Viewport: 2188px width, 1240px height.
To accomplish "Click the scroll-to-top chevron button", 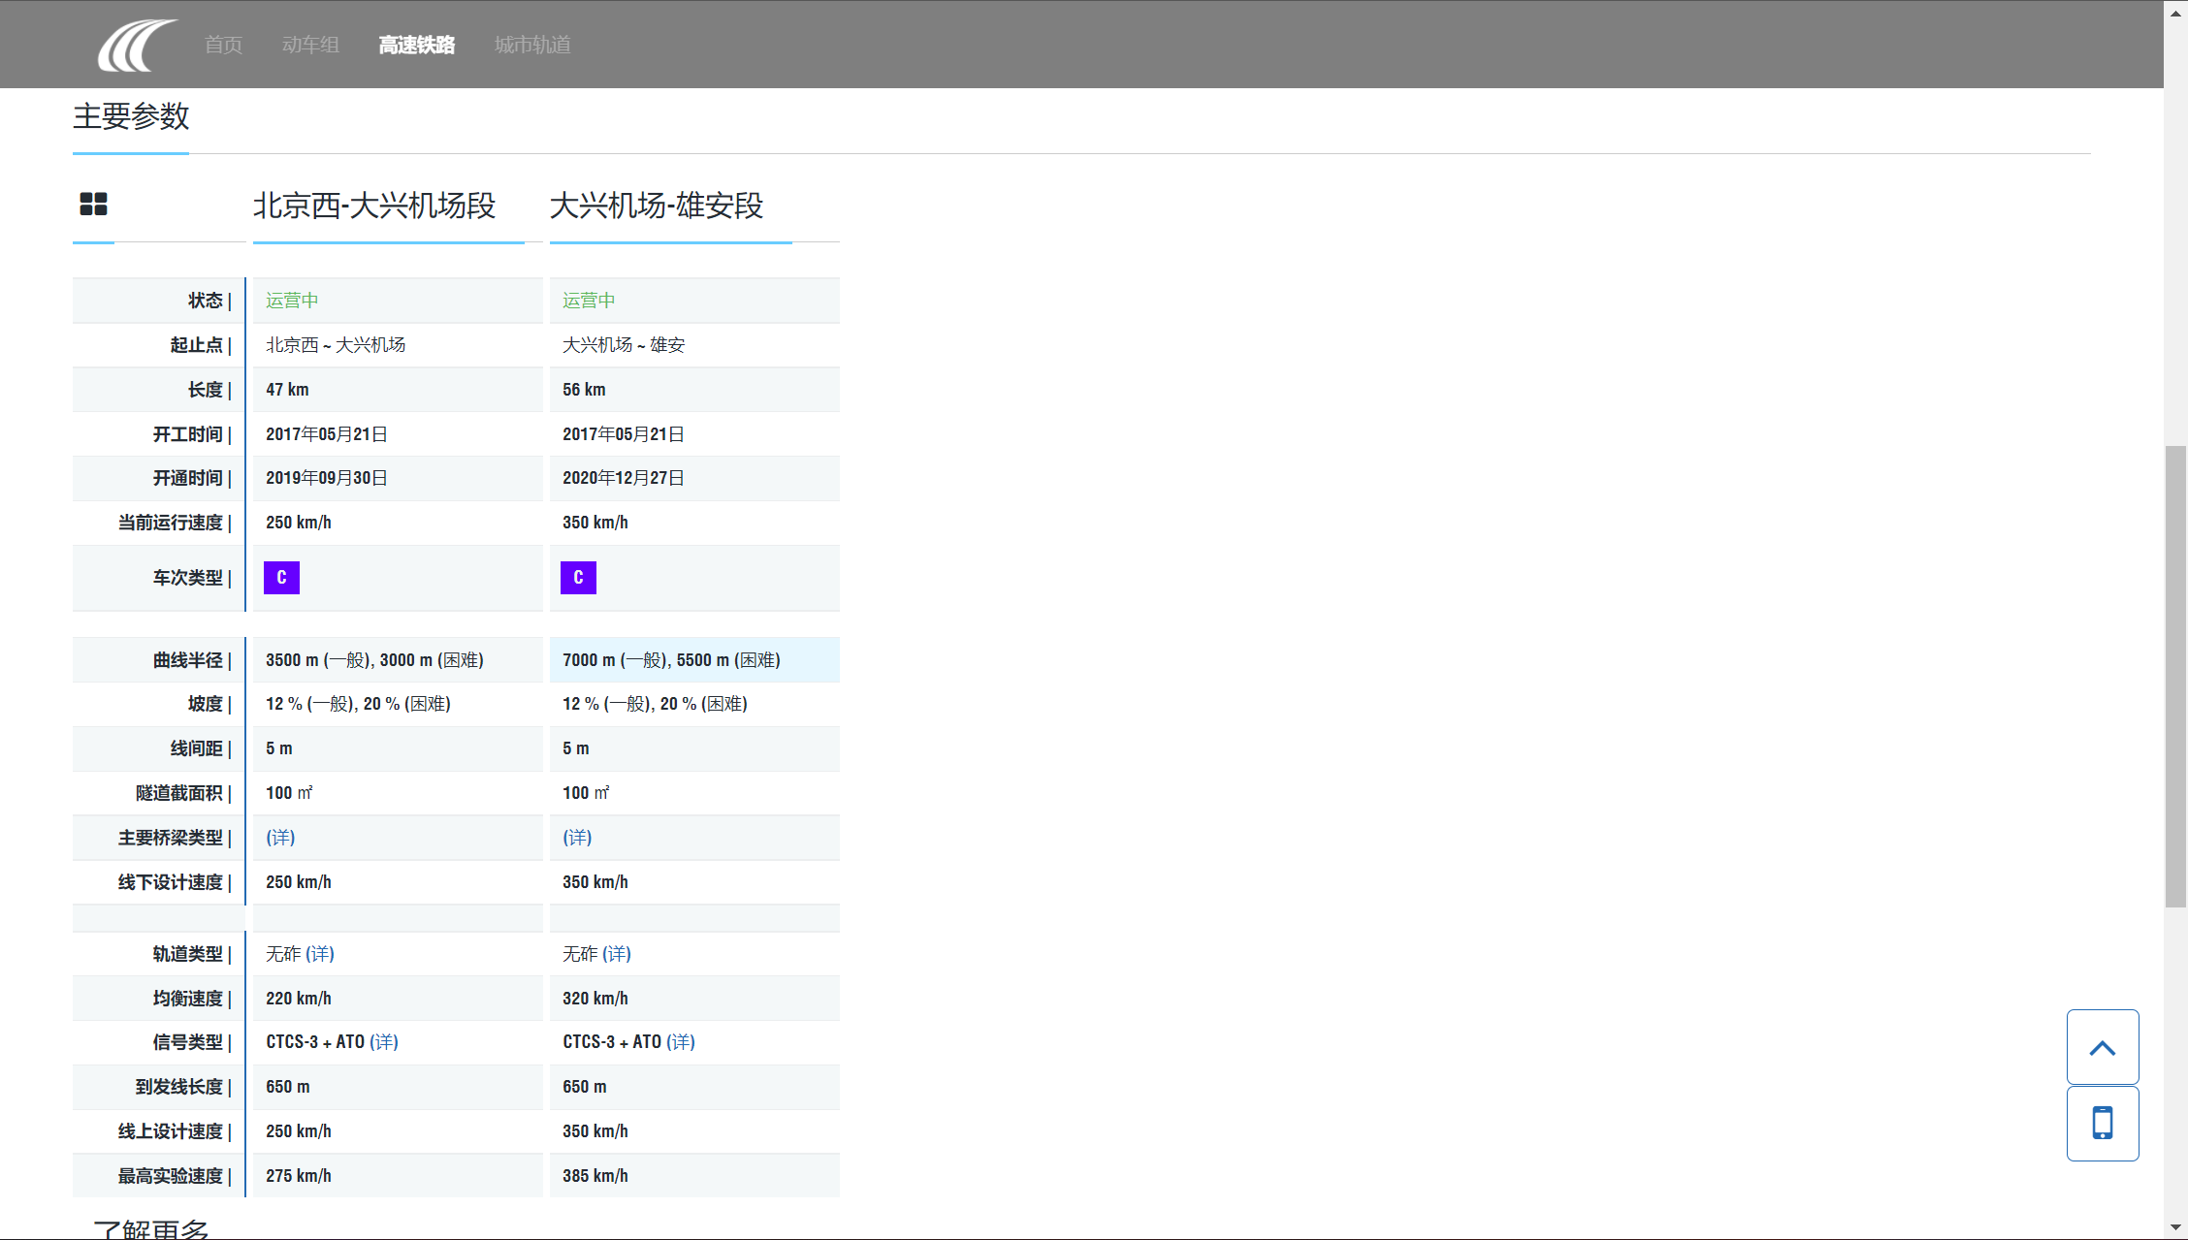I will coord(2102,1047).
